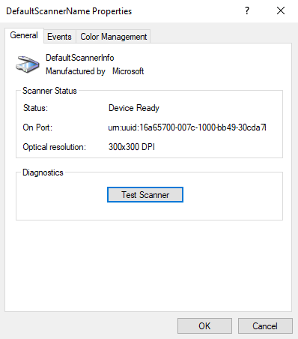Close the DefaultScannerName Properties dialog
Image resolution: width=298 pixels, height=339 pixels.
tap(281, 10)
